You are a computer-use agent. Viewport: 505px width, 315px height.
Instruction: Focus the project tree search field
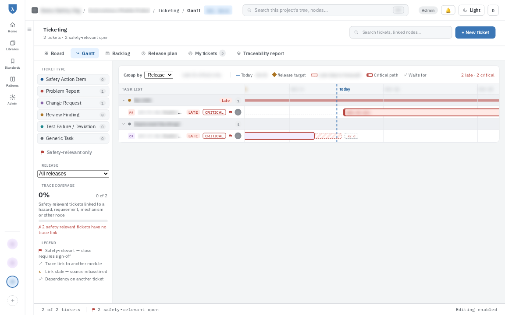coord(325,10)
